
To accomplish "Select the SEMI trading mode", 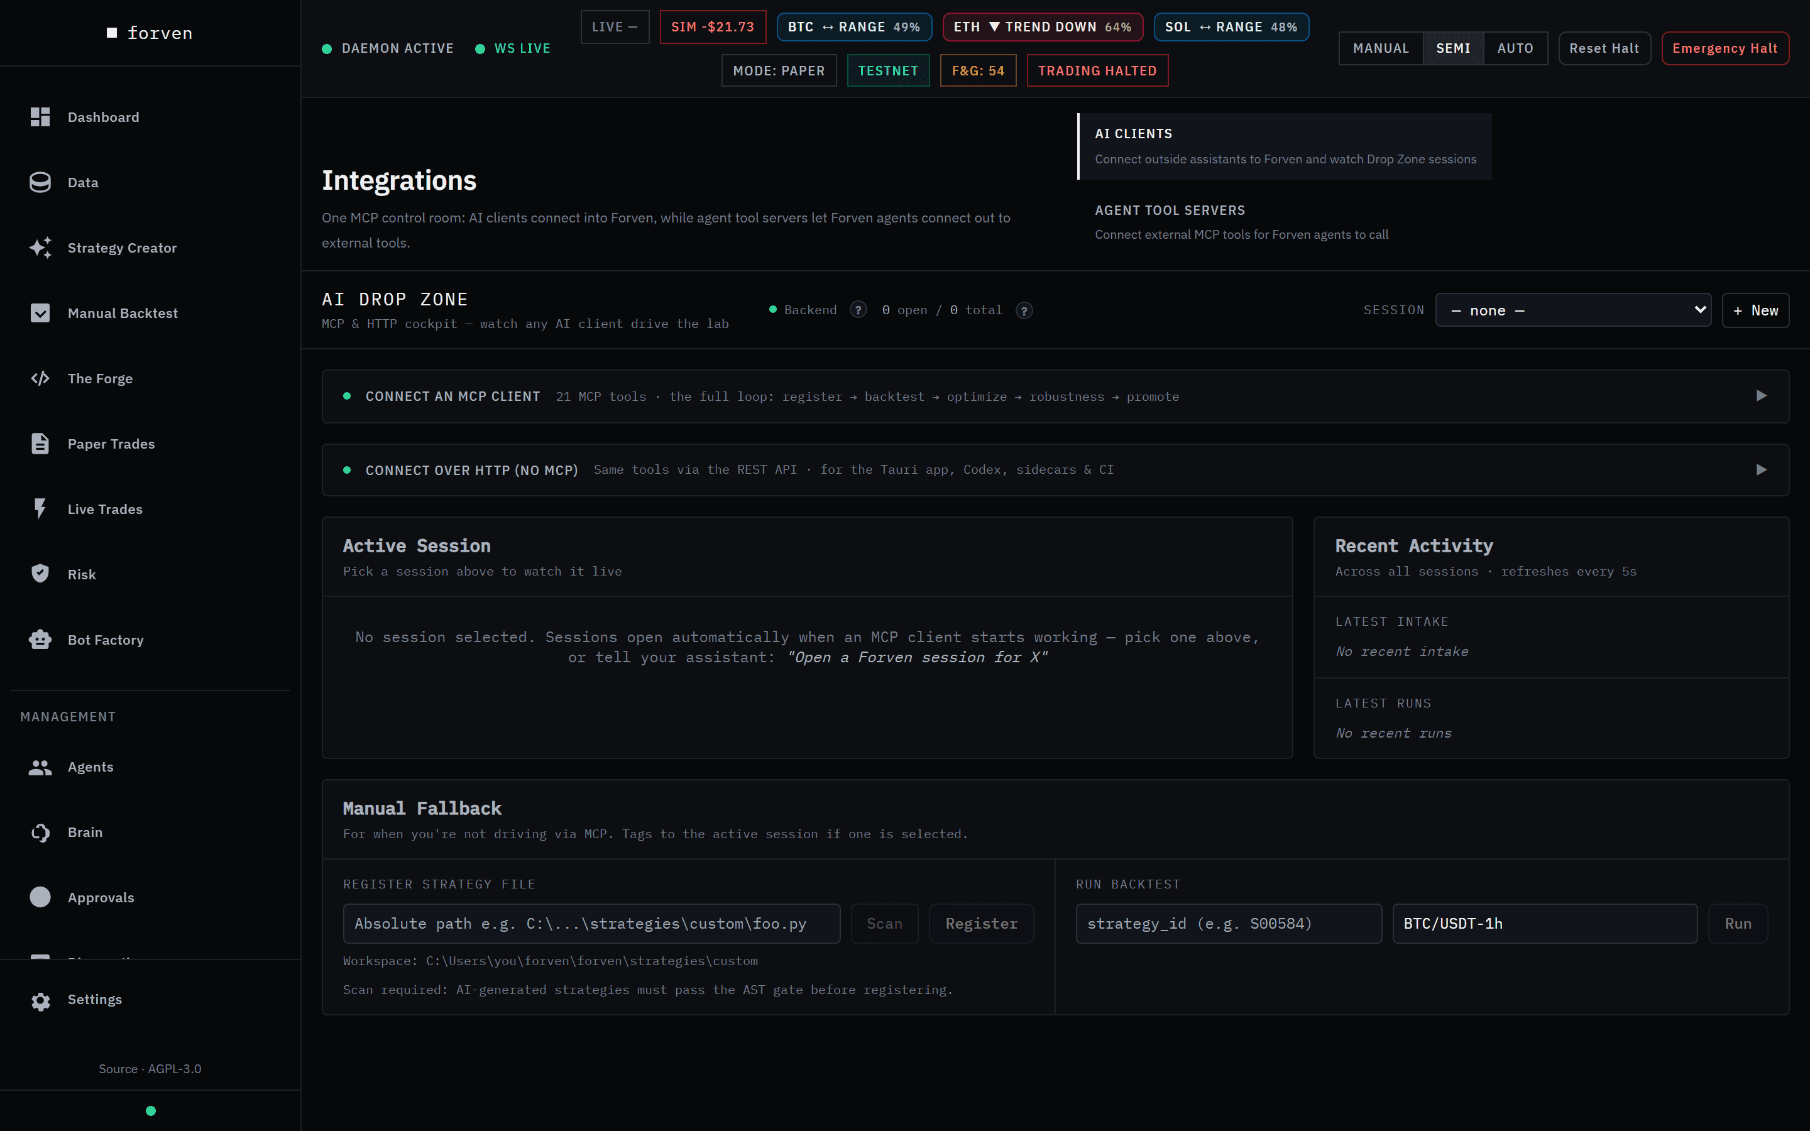I will [1453, 48].
